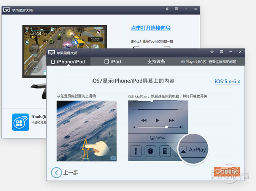This screenshot has width=256, height=191.
Task: Click the playback progress bar in tutorial image
Action: pos(158,109)
